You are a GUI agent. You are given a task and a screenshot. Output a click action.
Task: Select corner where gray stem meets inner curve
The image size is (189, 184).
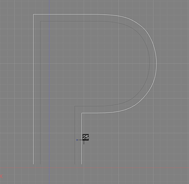pyautogui.click(x=75, y=106)
